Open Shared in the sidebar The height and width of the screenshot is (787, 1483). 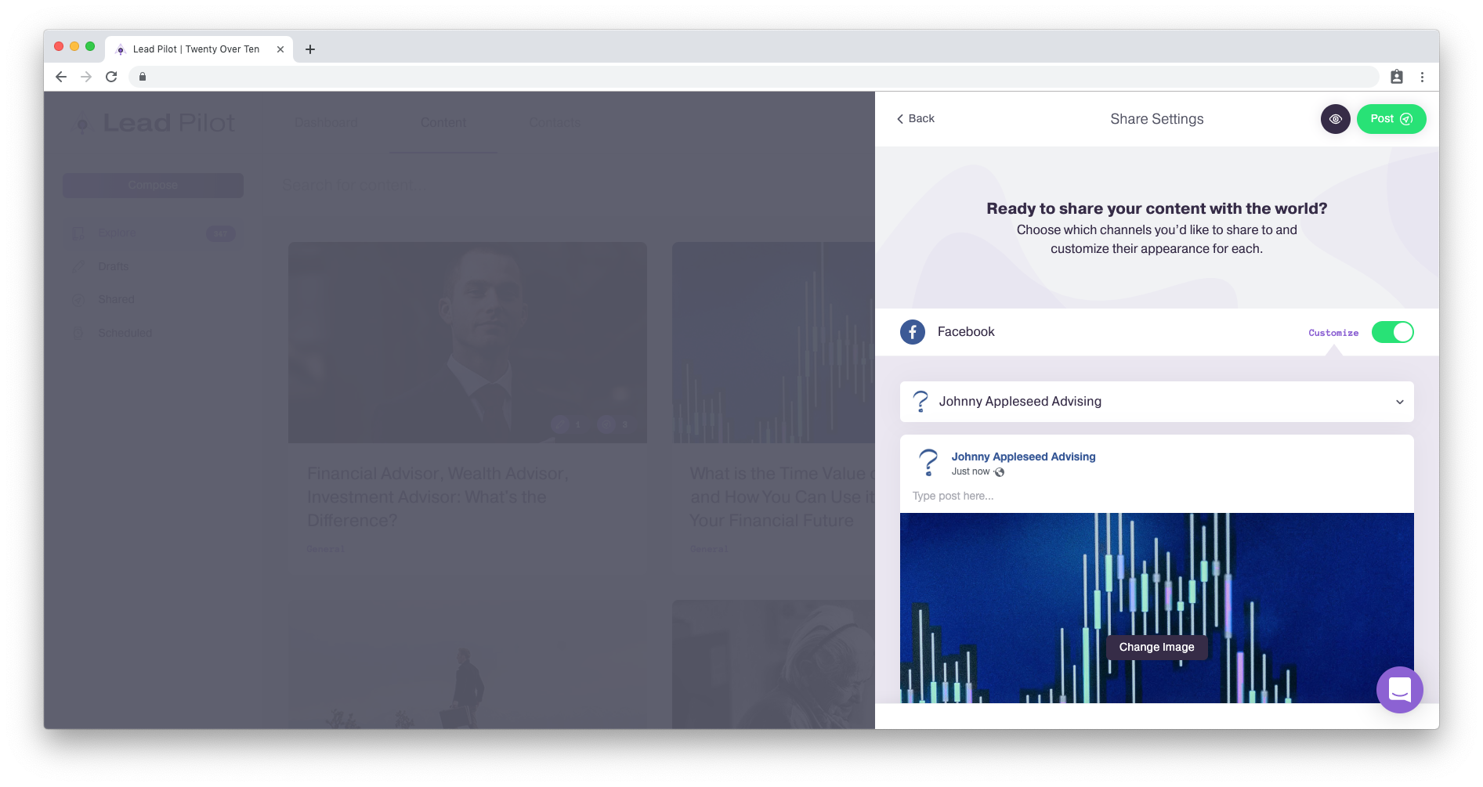pos(116,299)
